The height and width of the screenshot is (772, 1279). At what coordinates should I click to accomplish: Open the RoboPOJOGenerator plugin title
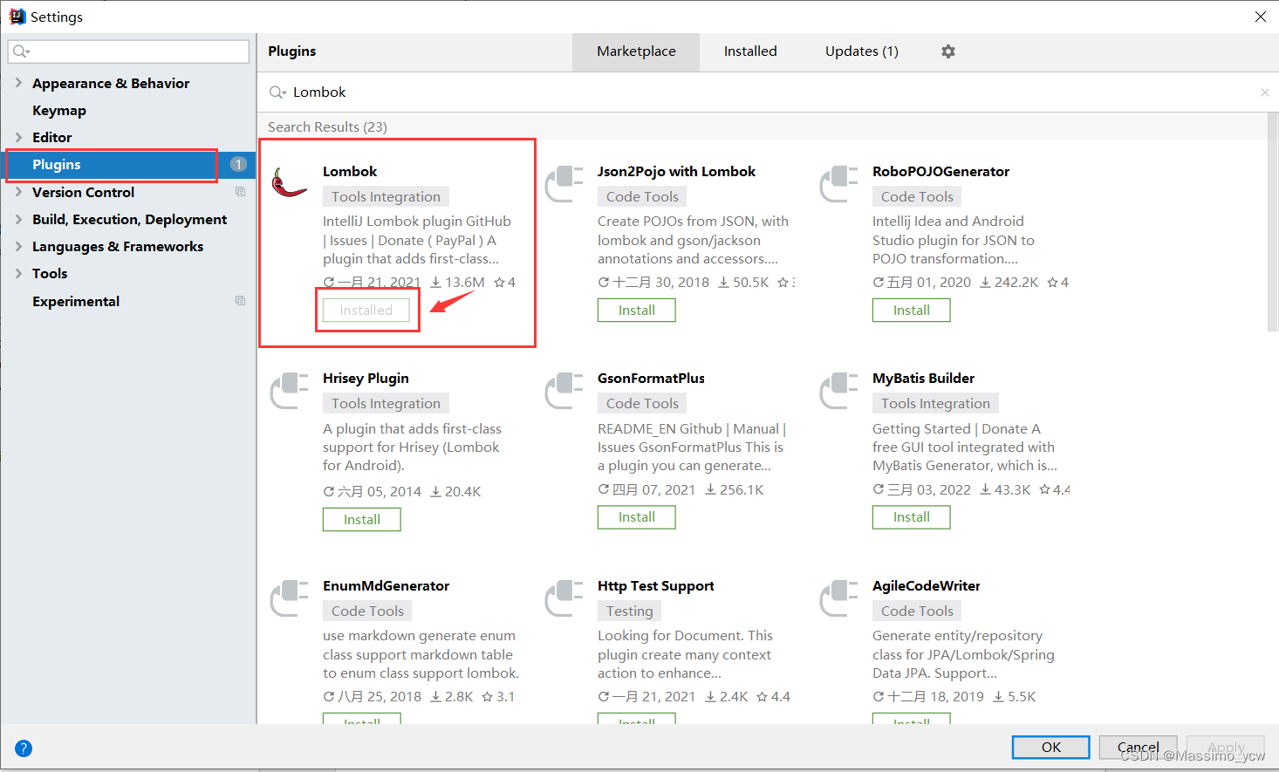click(940, 172)
